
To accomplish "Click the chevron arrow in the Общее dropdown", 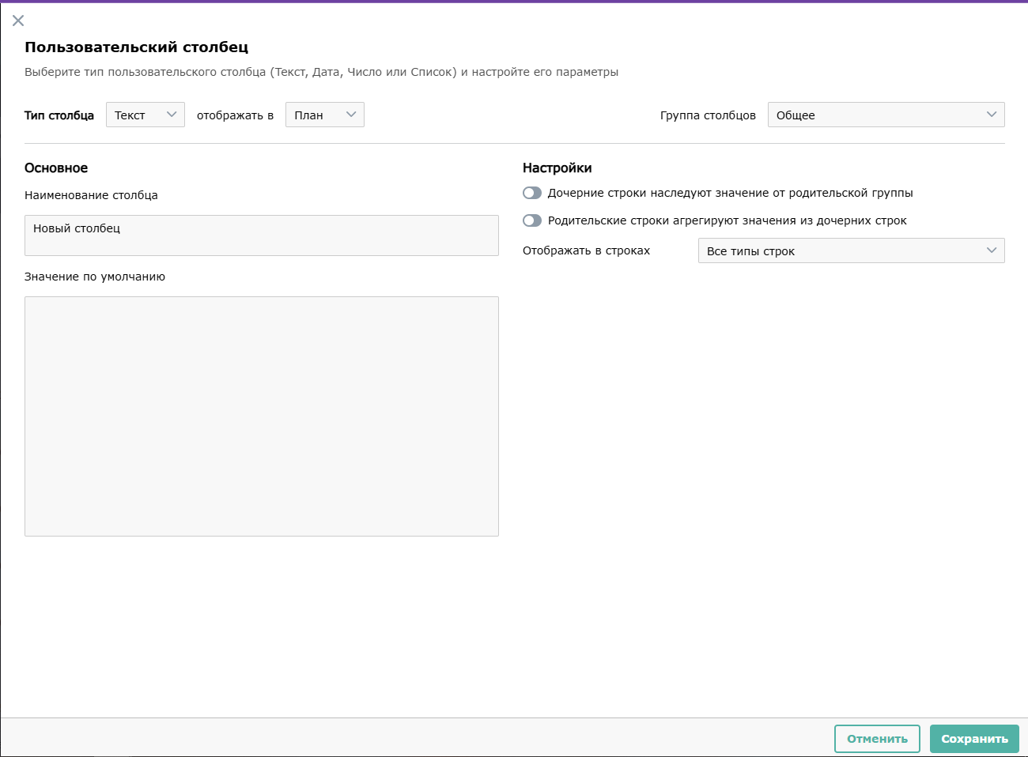I will (992, 115).
